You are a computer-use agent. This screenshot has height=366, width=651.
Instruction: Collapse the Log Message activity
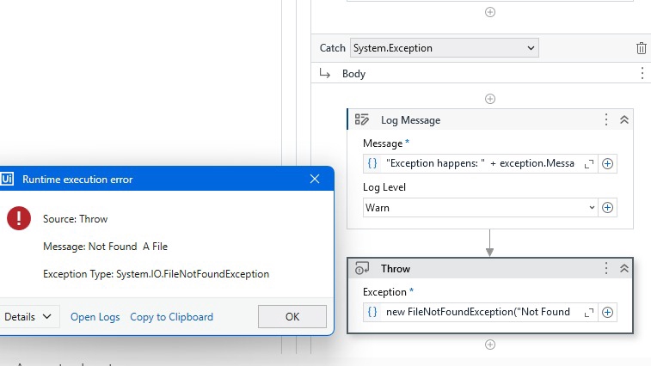(x=624, y=120)
